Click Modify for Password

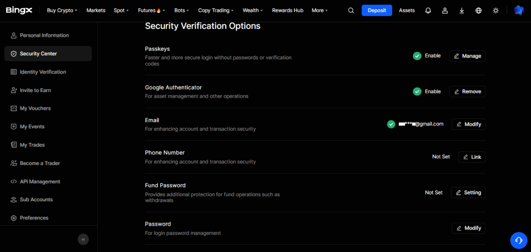469,228
